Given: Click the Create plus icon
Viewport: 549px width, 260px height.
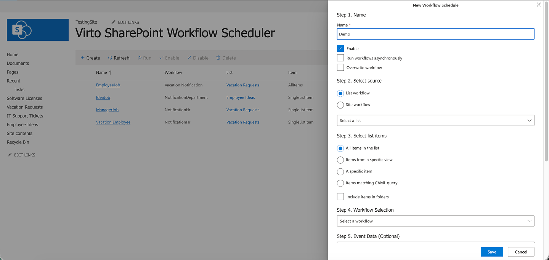Looking at the screenshot, I should (x=82, y=58).
